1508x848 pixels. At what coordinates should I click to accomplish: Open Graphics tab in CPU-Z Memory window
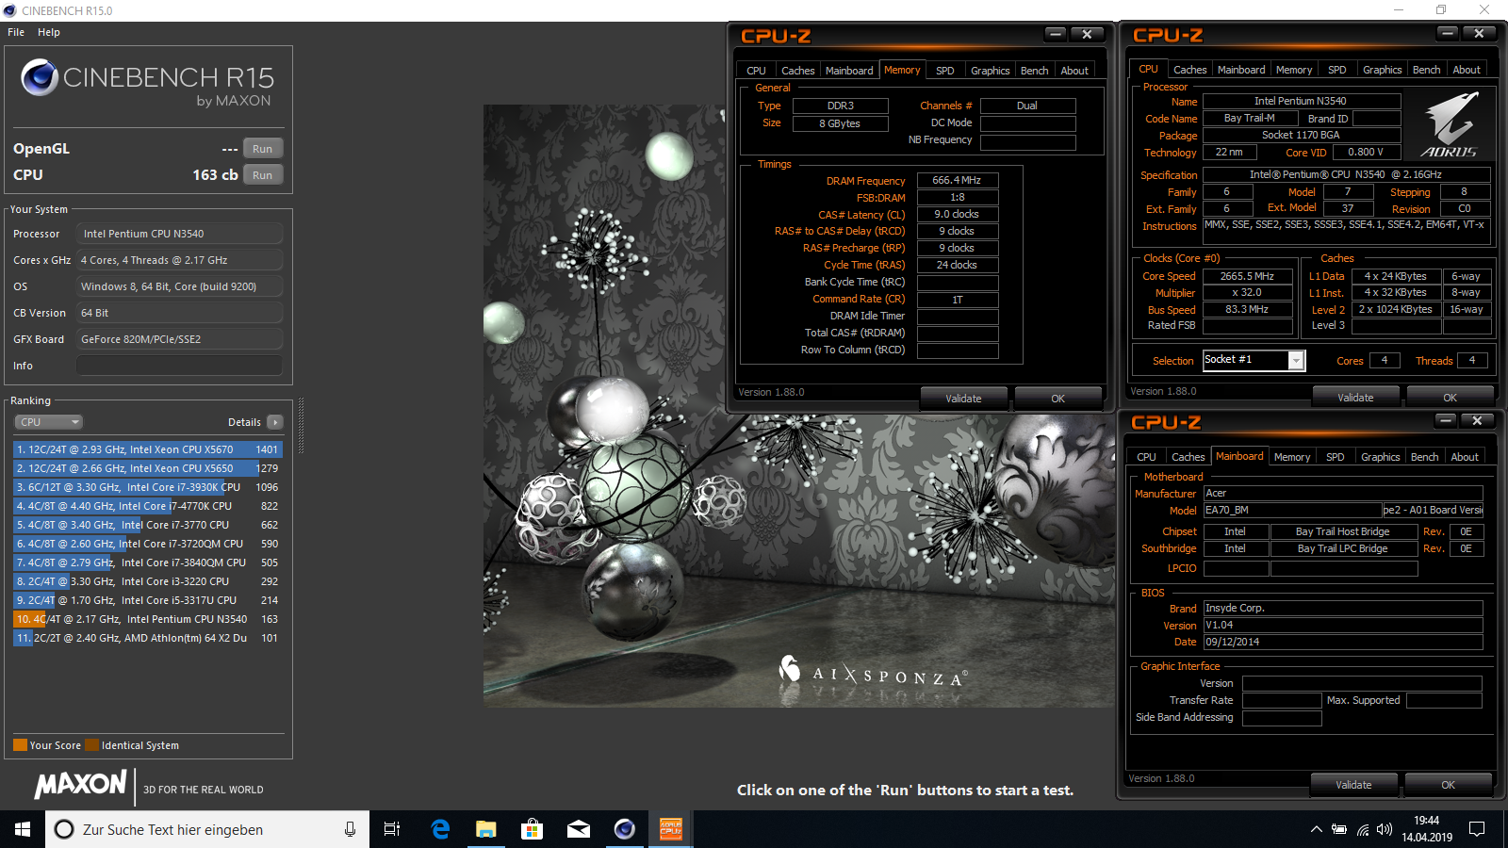pos(991,71)
